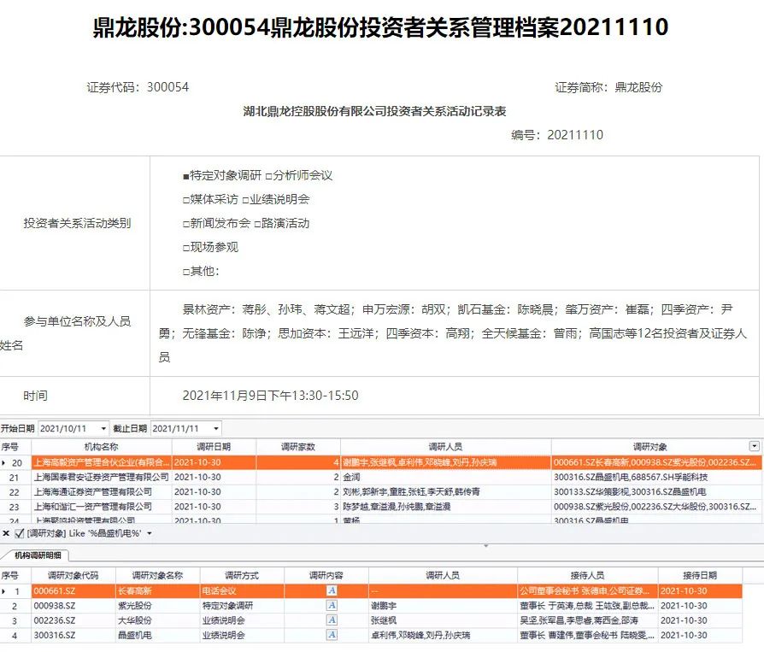Click 电话会议 cell in detail grid
764x652 pixels.
[x=242, y=591]
